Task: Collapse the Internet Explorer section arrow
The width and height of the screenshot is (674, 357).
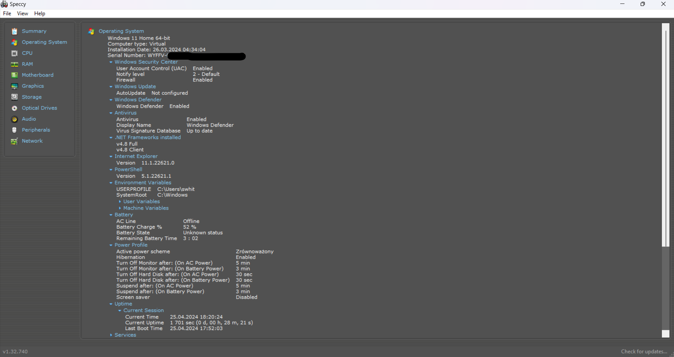Action: pyautogui.click(x=111, y=157)
